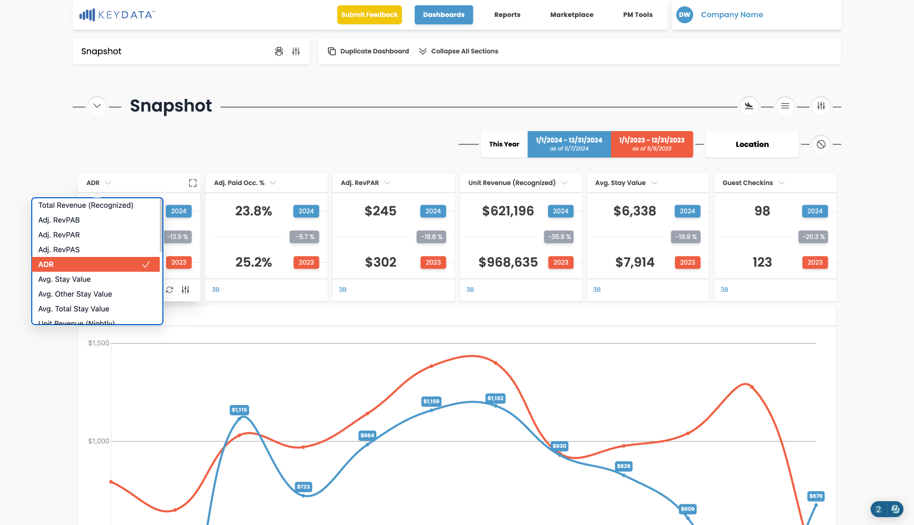
Task: Open the Snapshot sliders settings icon
Action: coord(296,51)
